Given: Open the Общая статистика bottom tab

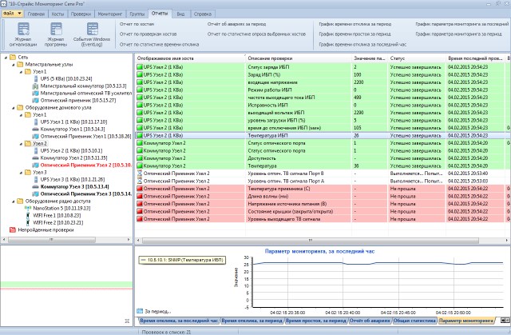Looking at the screenshot, I should tap(414, 321).
